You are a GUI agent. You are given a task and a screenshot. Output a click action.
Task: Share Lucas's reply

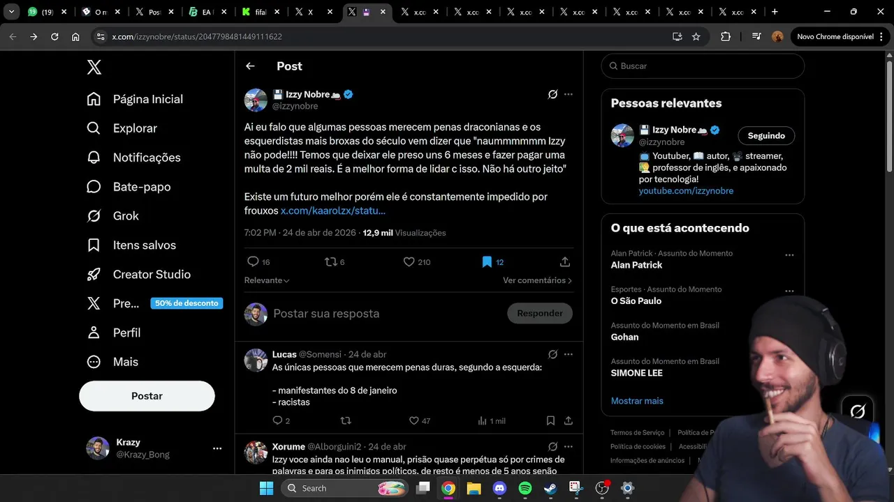[569, 420]
